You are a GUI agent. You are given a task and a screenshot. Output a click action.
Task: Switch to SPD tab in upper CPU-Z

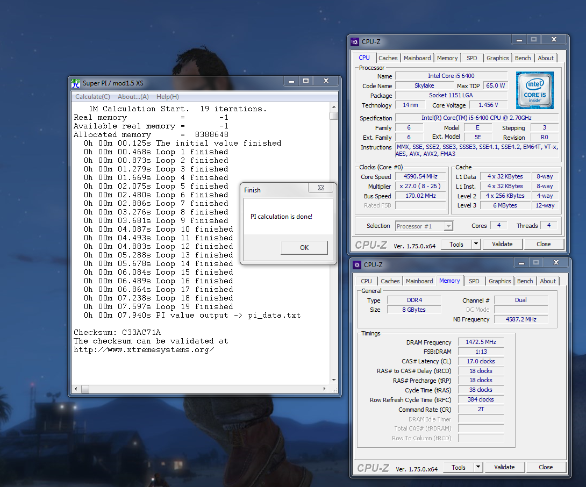471,58
